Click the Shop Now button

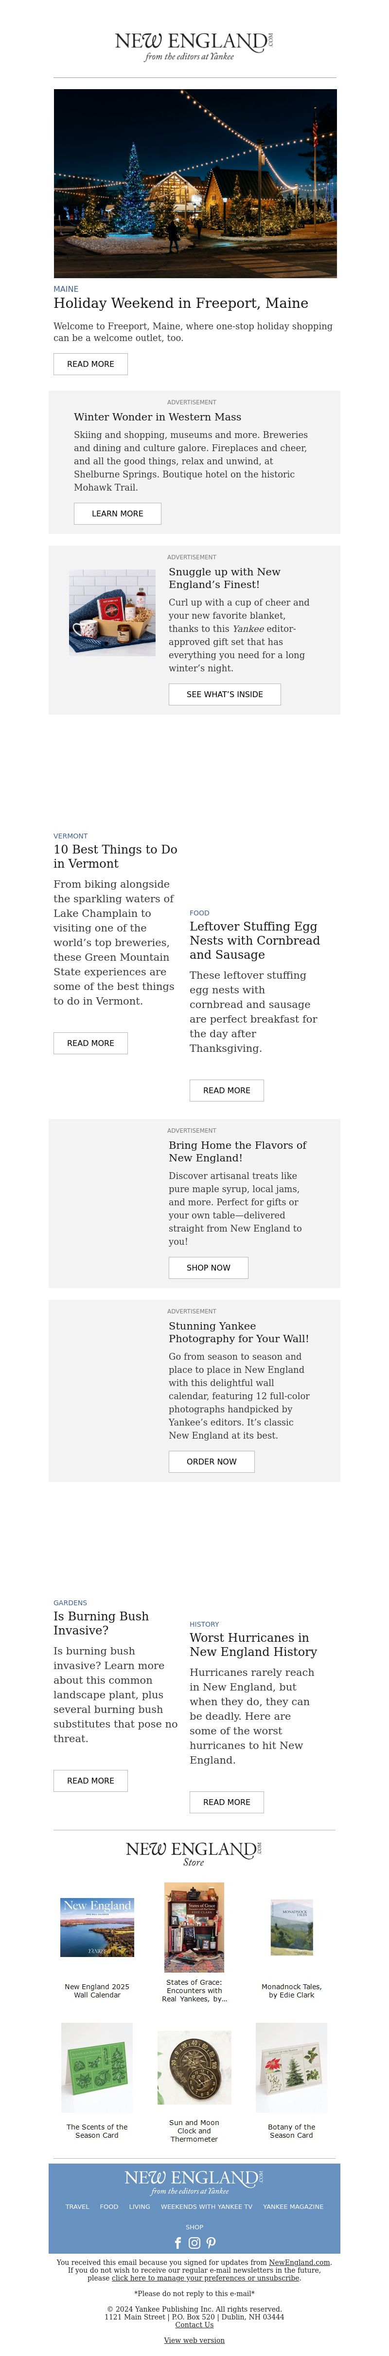coord(208,1268)
